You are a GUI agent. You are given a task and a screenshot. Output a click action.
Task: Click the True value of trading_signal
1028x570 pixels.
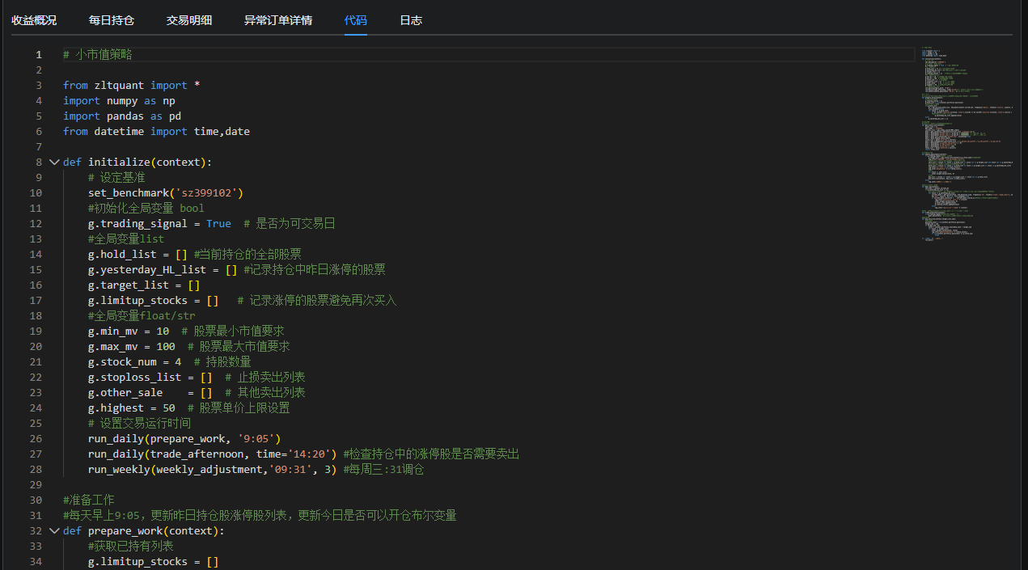(x=218, y=223)
